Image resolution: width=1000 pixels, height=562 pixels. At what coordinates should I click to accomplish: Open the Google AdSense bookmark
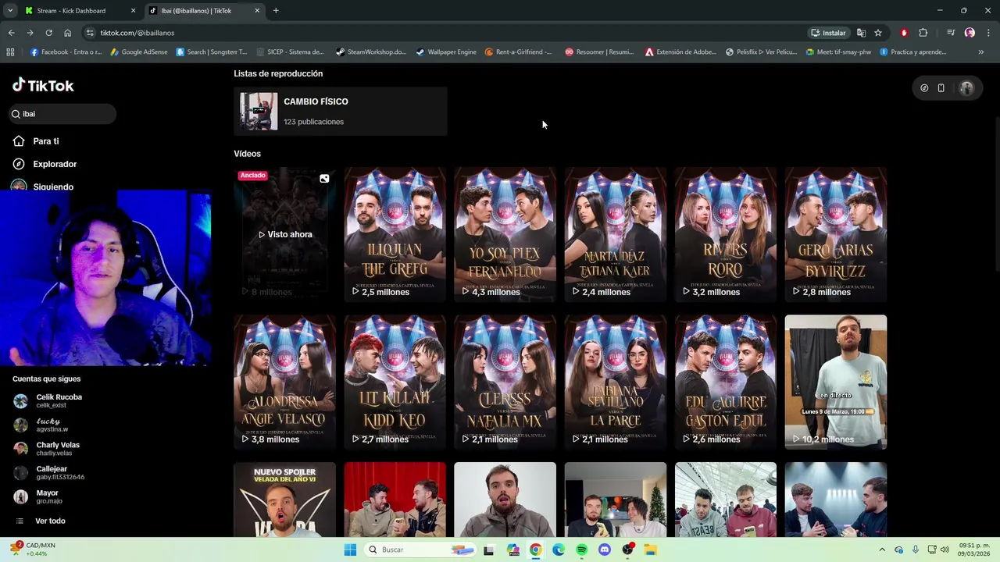coord(139,52)
